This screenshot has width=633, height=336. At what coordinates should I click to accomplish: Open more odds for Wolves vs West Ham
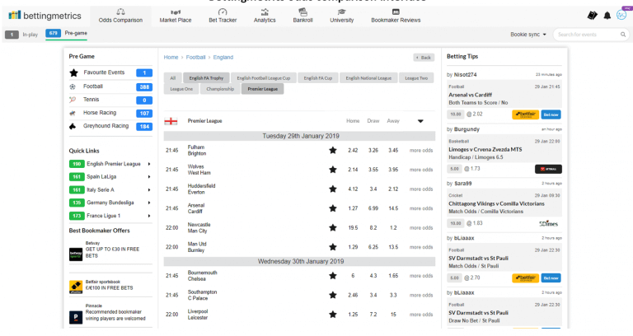tap(420, 170)
